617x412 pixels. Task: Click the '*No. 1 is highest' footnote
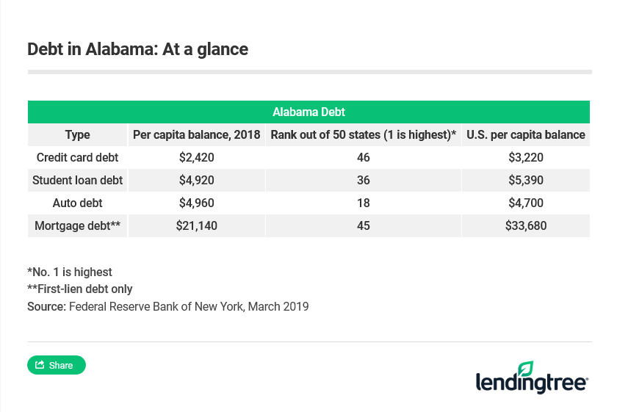tap(70, 272)
